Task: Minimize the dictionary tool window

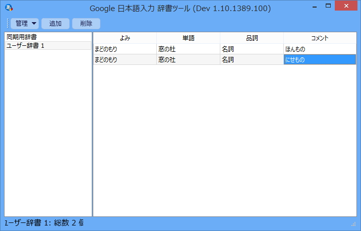Action: click(315, 6)
